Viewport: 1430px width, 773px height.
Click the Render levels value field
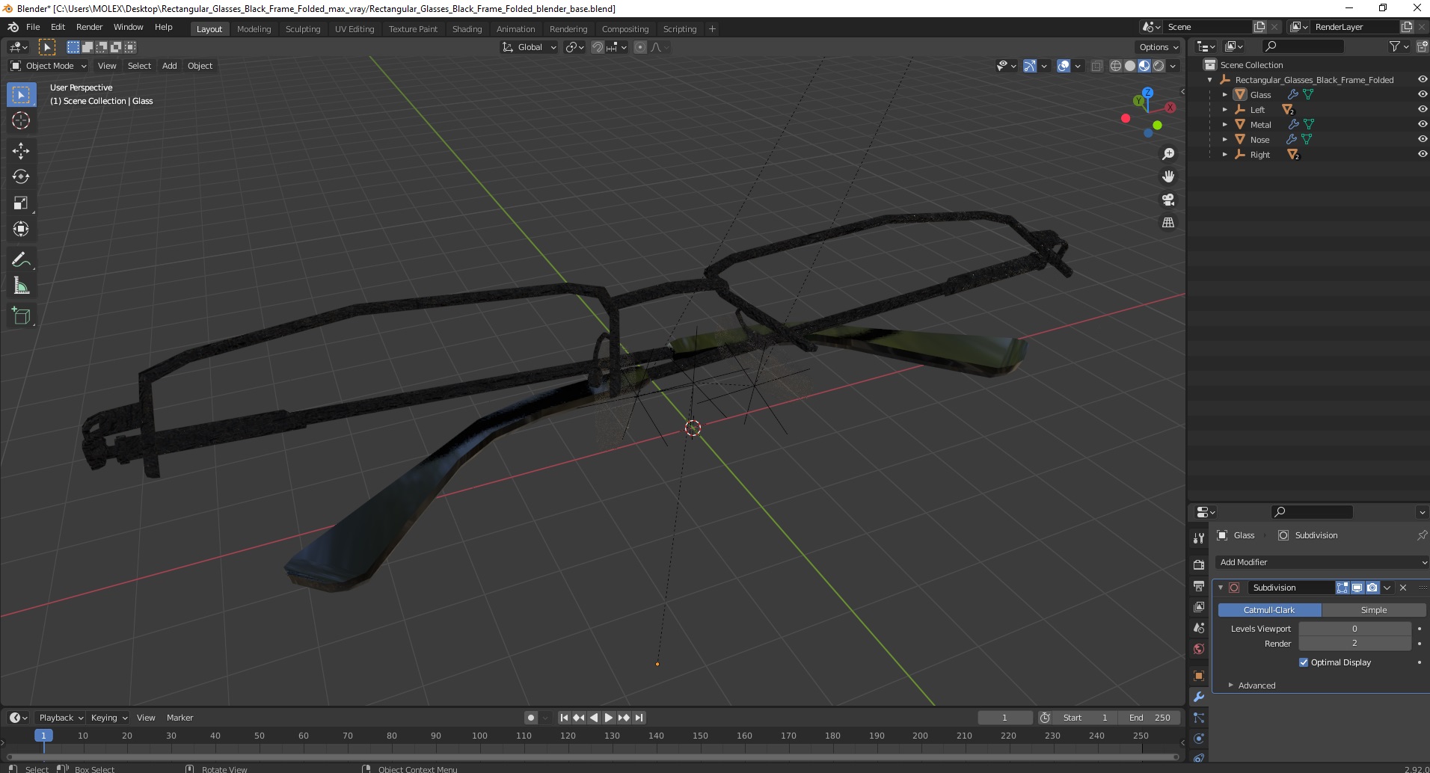(x=1354, y=643)
